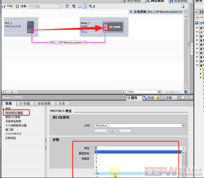Choose address 4 in the list

pyautogui.click(x=138, y=155)
